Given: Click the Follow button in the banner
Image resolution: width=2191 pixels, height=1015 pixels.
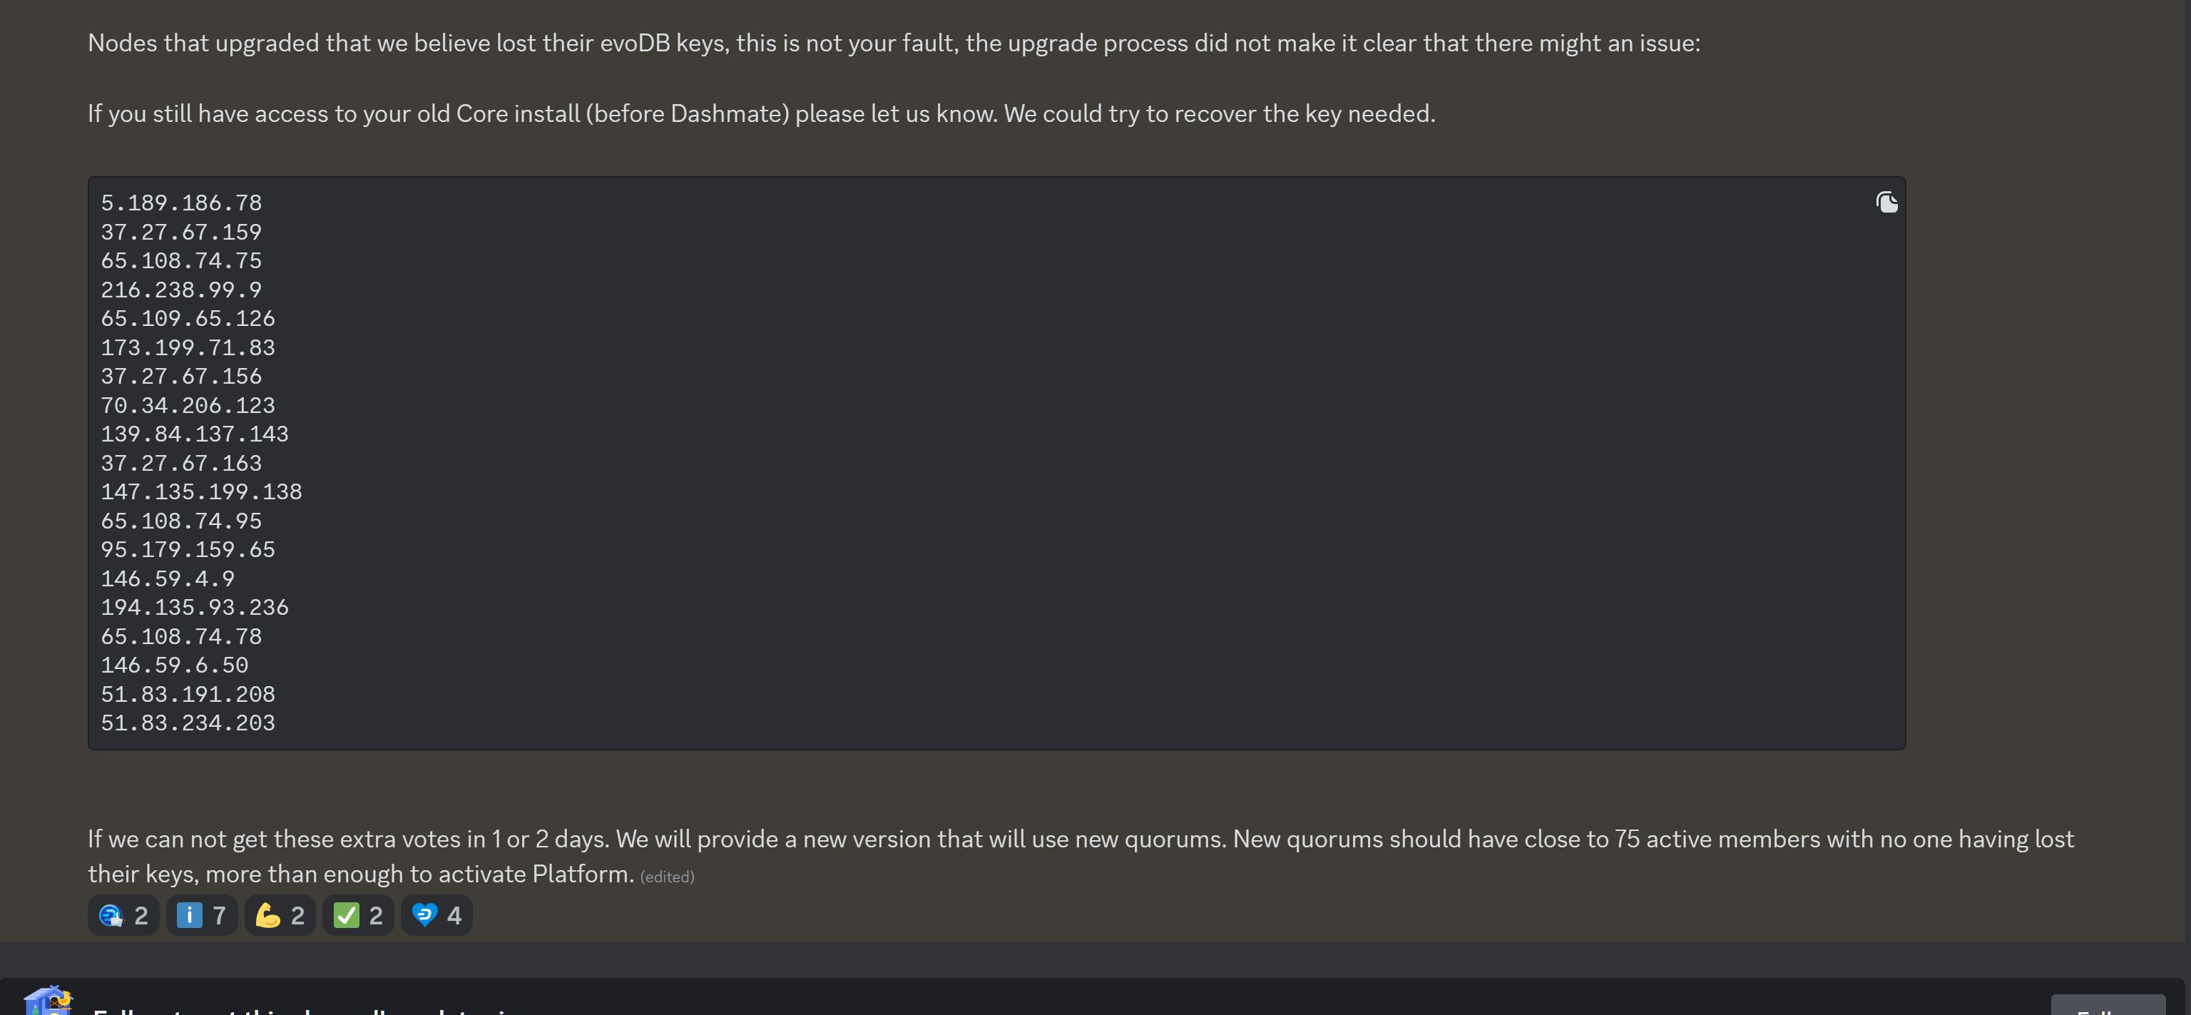Looking at the screenshot, I should (2108, 1006).
